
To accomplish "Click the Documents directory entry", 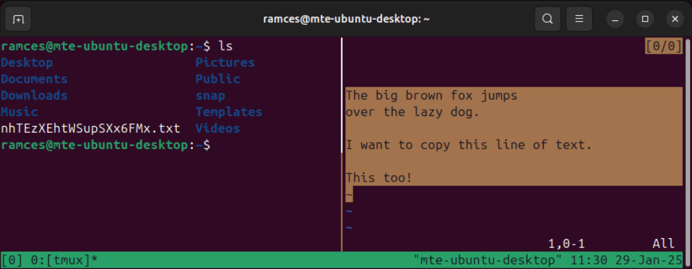I will click(34, 79).
